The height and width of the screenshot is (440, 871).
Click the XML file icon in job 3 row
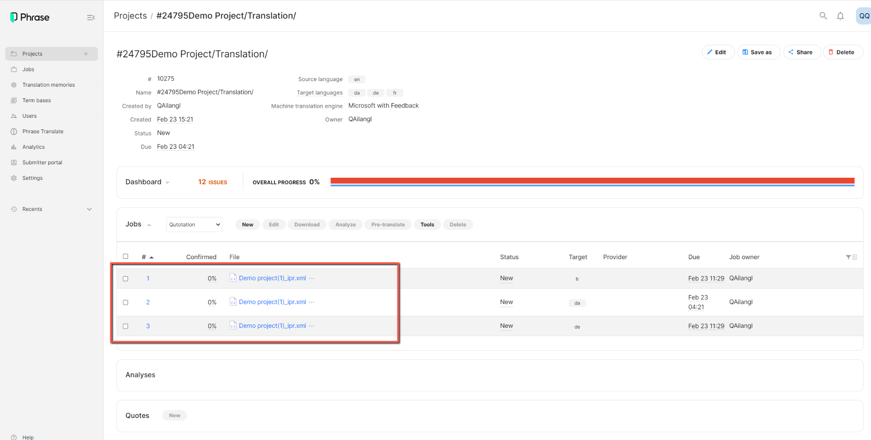pos(233,325)
